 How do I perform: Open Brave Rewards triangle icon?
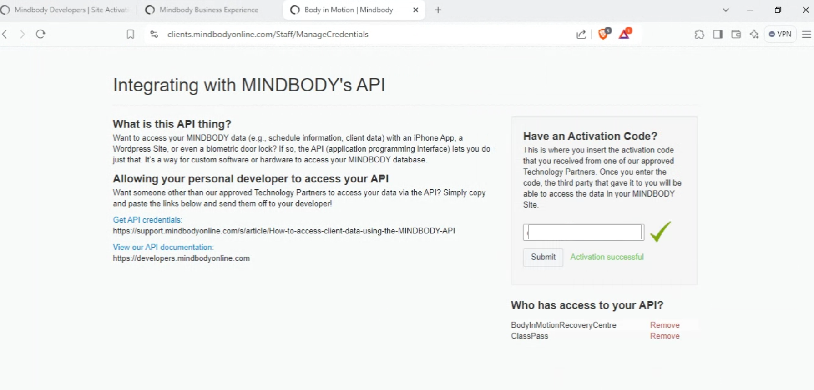point(625,34)
